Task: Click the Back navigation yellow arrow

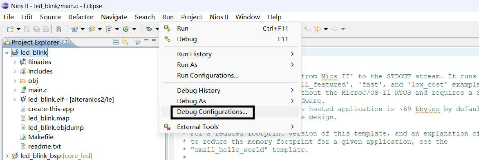Action: [x=318, y=29]
